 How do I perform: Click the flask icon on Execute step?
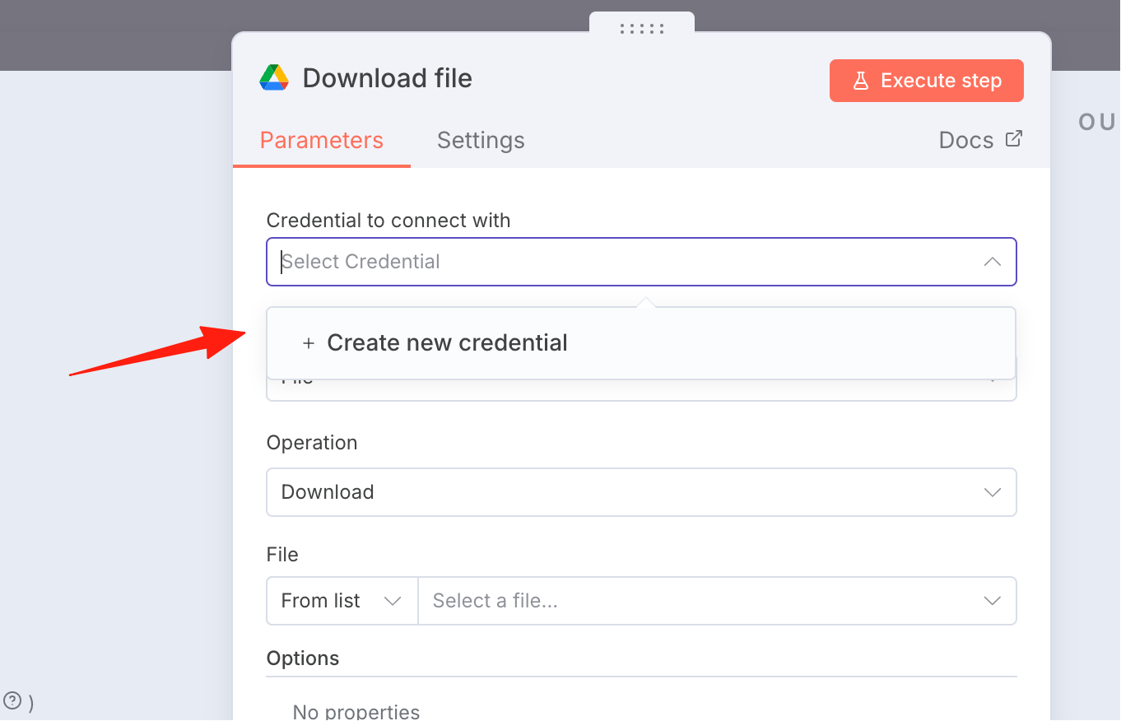861,81
